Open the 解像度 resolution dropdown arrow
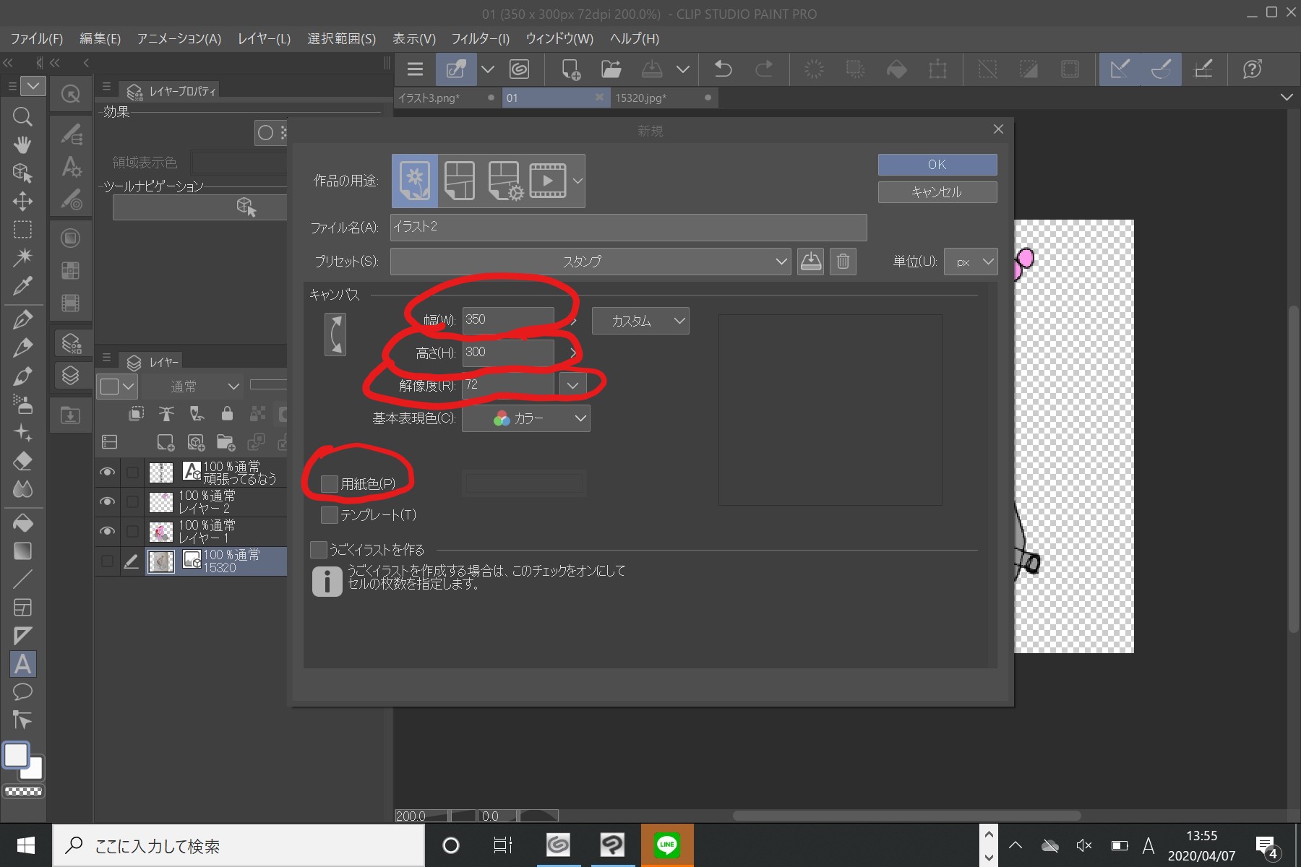The height and width of the screenshot is (867, 1301). coord(572,385)
